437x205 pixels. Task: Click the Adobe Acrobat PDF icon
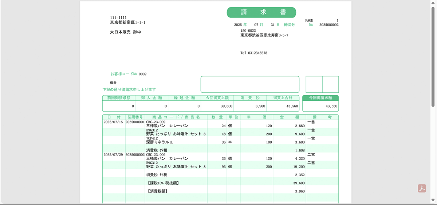click(x=422, y=189)
